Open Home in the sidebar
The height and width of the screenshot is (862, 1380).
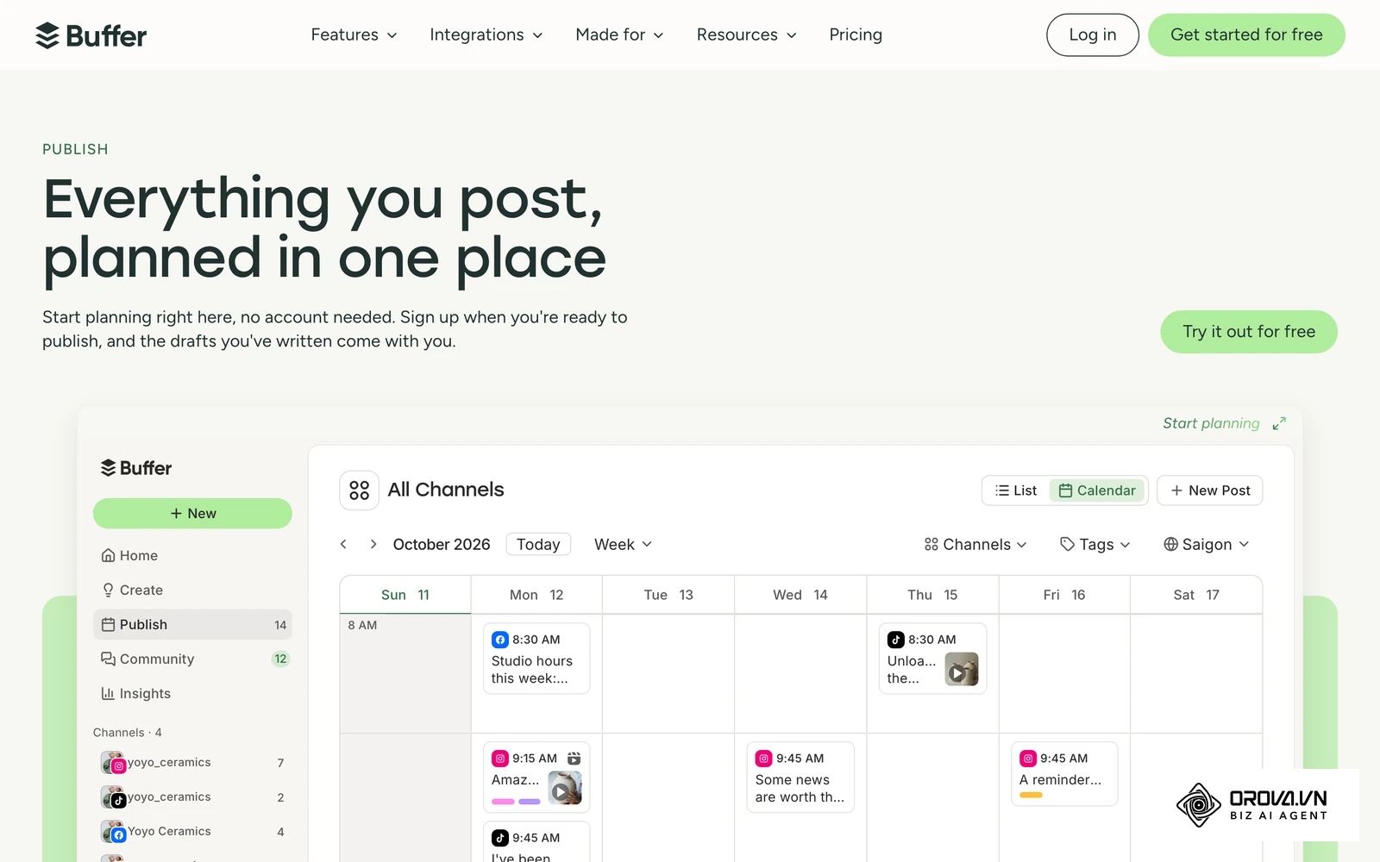pos(192,556)
